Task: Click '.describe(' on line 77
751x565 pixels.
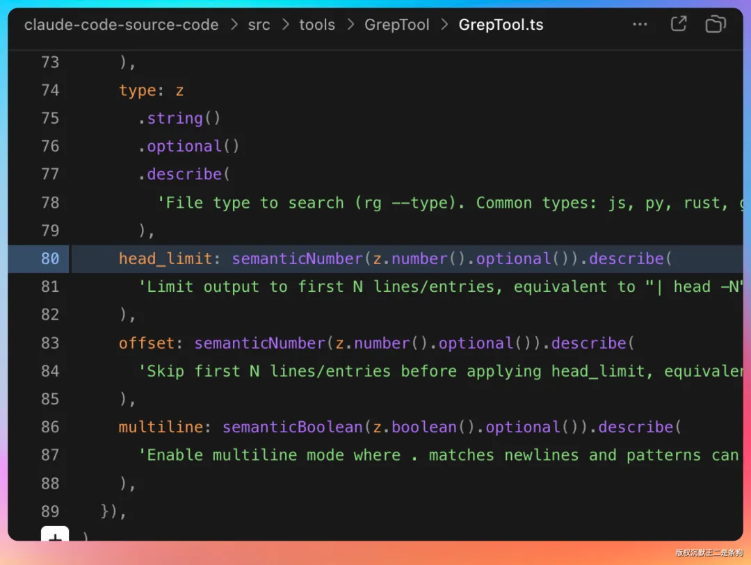Action: (x=184, y=174)
